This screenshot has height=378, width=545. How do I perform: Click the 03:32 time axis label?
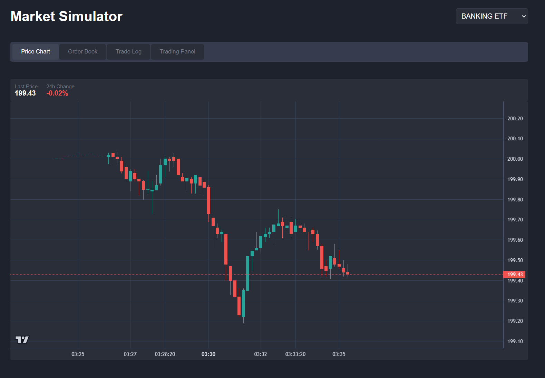pyautogui.click(x=261, y=354)
